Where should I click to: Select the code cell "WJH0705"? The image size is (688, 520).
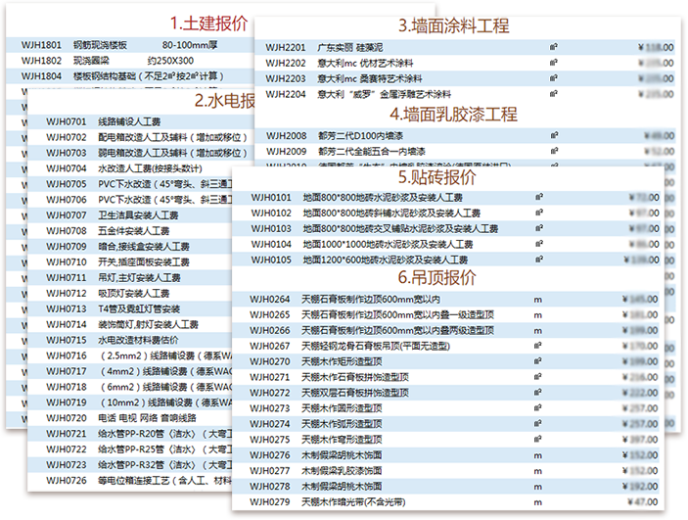(x=67, y=184)
